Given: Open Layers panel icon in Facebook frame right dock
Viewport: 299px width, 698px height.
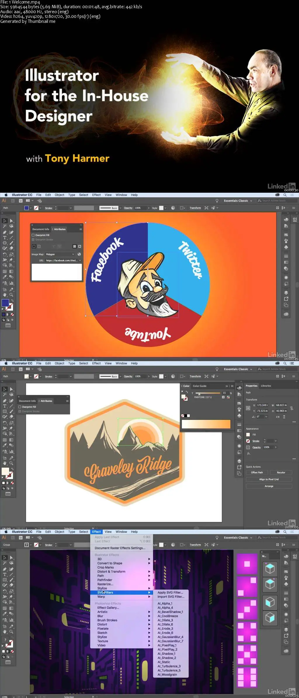Looking at the screenshot, I should pos(286,292).
